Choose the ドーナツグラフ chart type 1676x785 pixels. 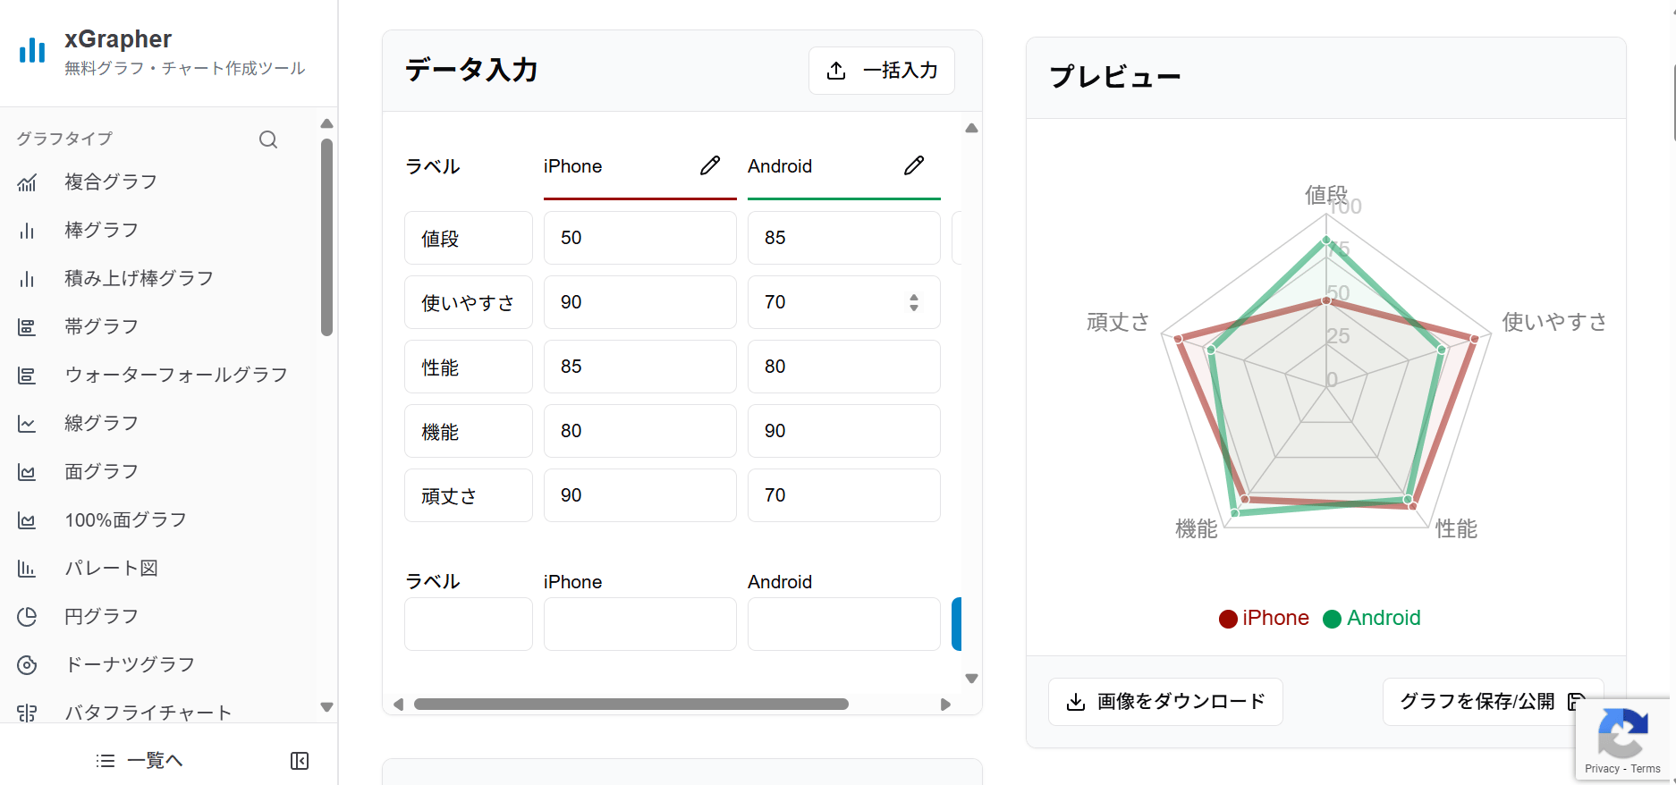[x=128, y=664]
